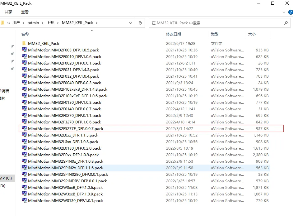
Task: Expand the chevron after MM32_KEIL_Pack breadcrumb
Action: point(97,23)
